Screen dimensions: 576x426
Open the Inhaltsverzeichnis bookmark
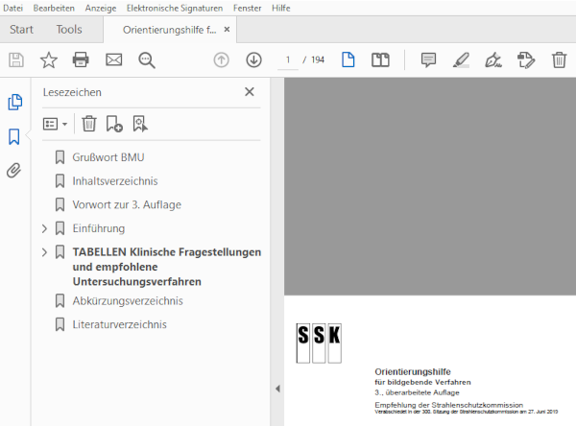pyautogui.click(x=114, y=180)
